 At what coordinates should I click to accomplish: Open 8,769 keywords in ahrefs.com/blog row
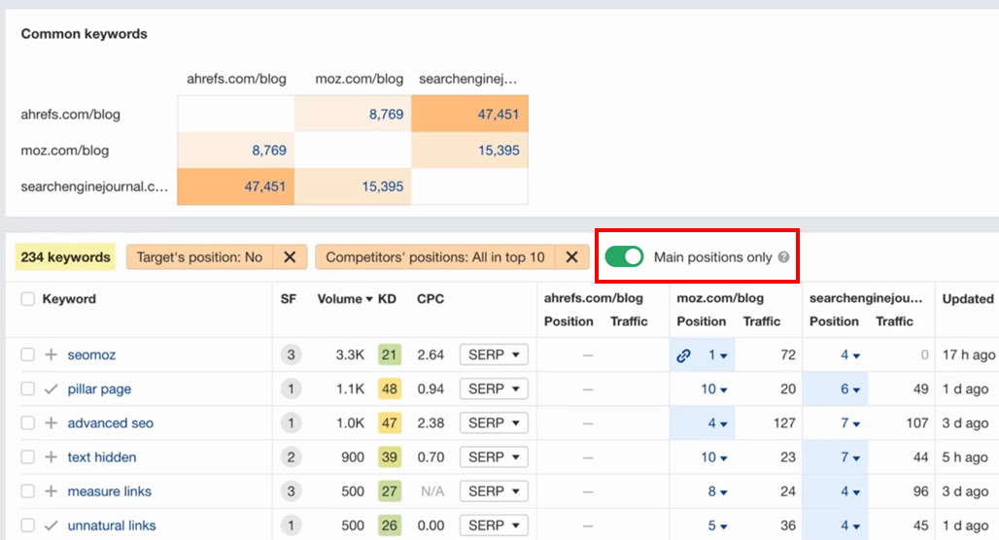386,114
